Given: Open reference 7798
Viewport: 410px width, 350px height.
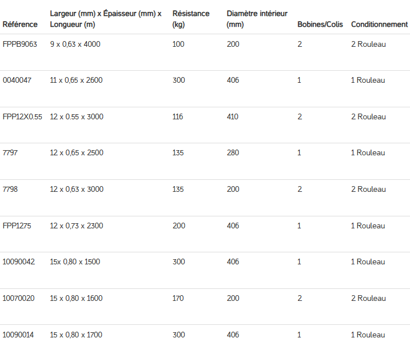Looking at the screenshot, I should (10, 190).
